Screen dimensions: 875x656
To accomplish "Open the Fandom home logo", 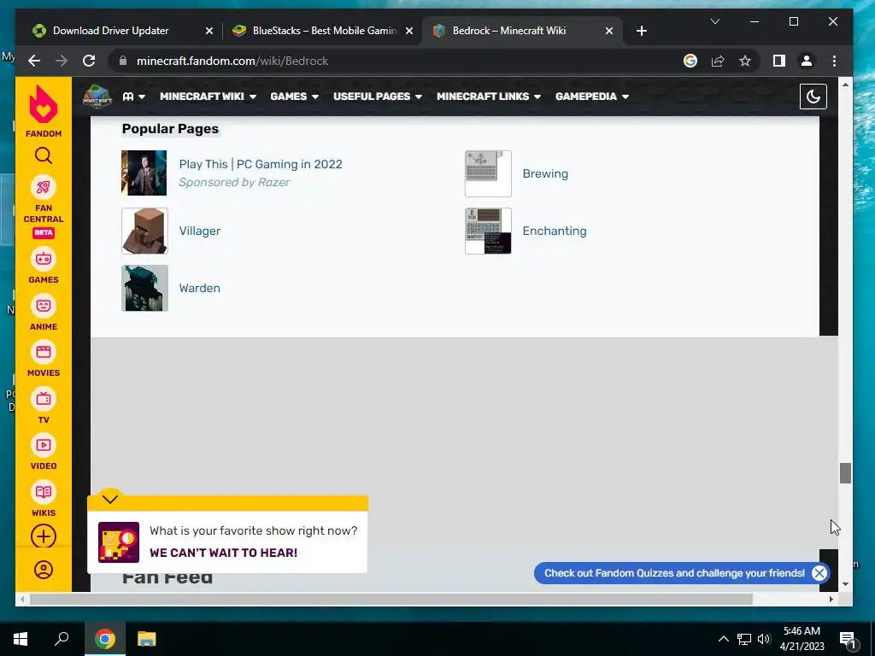I will click(x=44, y=112).
